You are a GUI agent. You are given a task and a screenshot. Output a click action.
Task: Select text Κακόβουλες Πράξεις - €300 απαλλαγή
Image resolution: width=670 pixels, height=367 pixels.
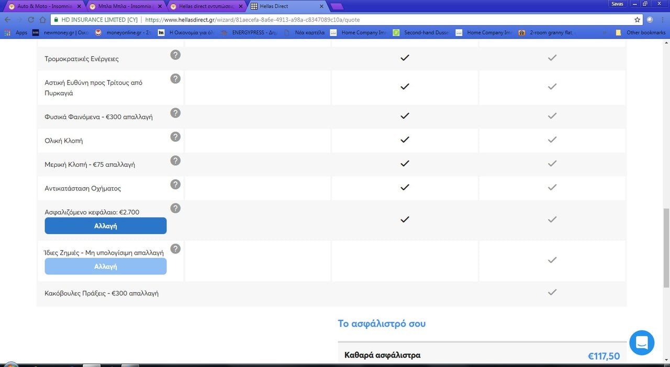(102, 293)
